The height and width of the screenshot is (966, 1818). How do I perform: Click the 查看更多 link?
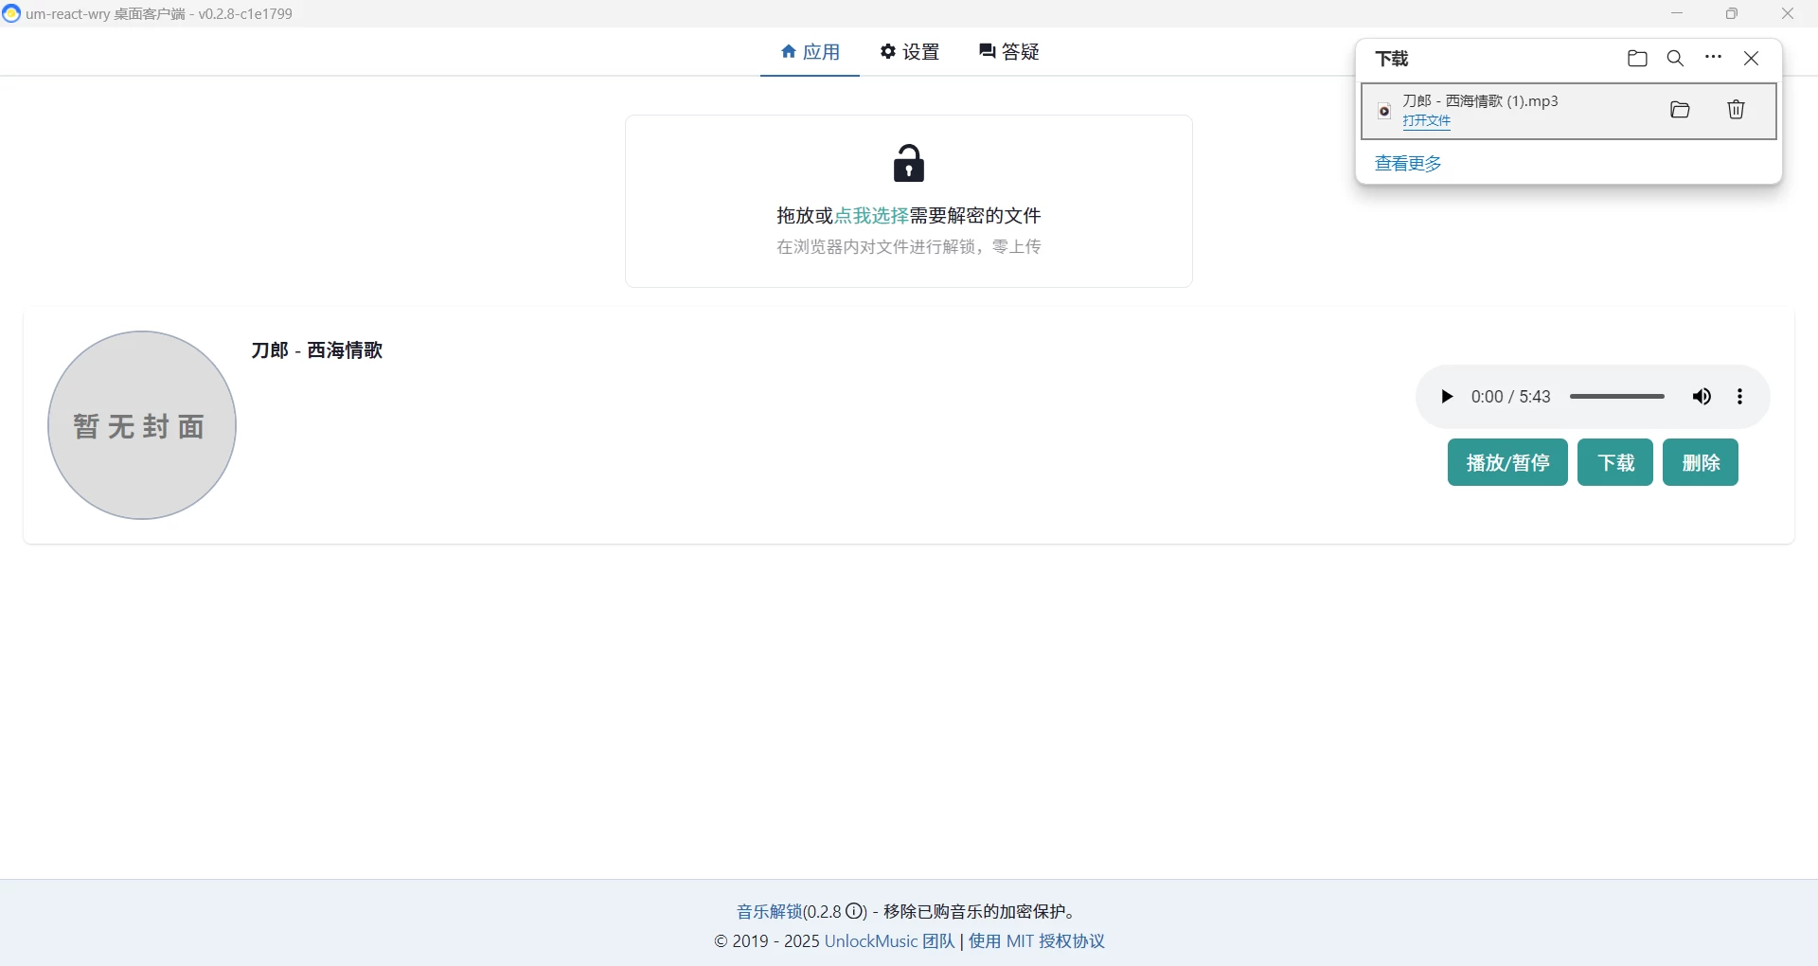(1408, 164)
